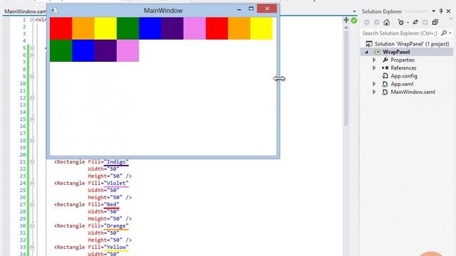Click the magnifier search icon in Solution Explorer
This screenshot has width=456, height=256.
444,33
